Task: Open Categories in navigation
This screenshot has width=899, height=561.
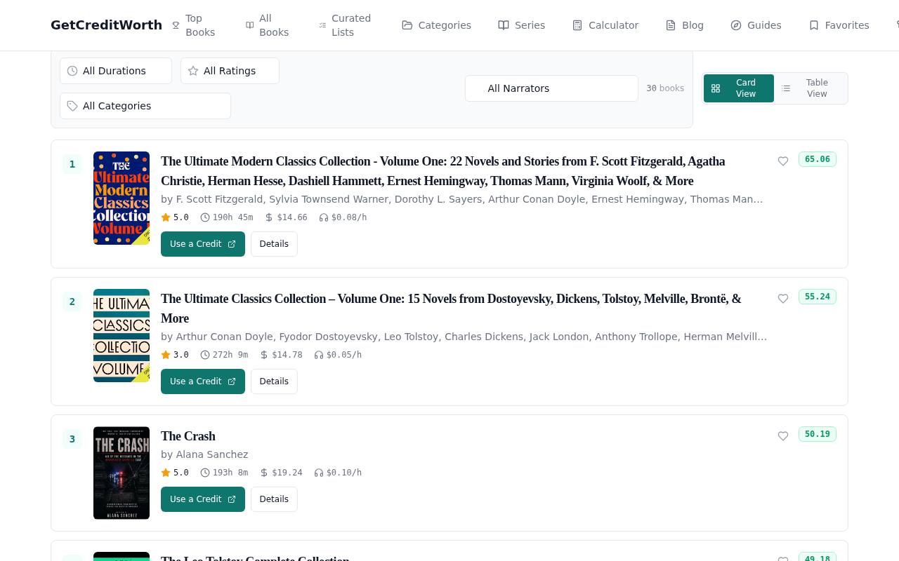Action: pyautogui.click(x=436, y=25)
